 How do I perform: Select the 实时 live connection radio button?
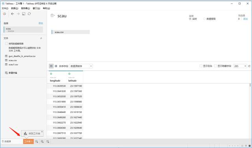click(190, 19)
